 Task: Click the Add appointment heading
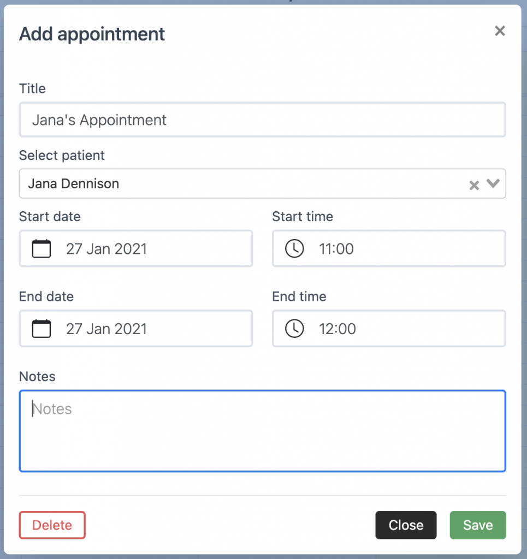92,34
